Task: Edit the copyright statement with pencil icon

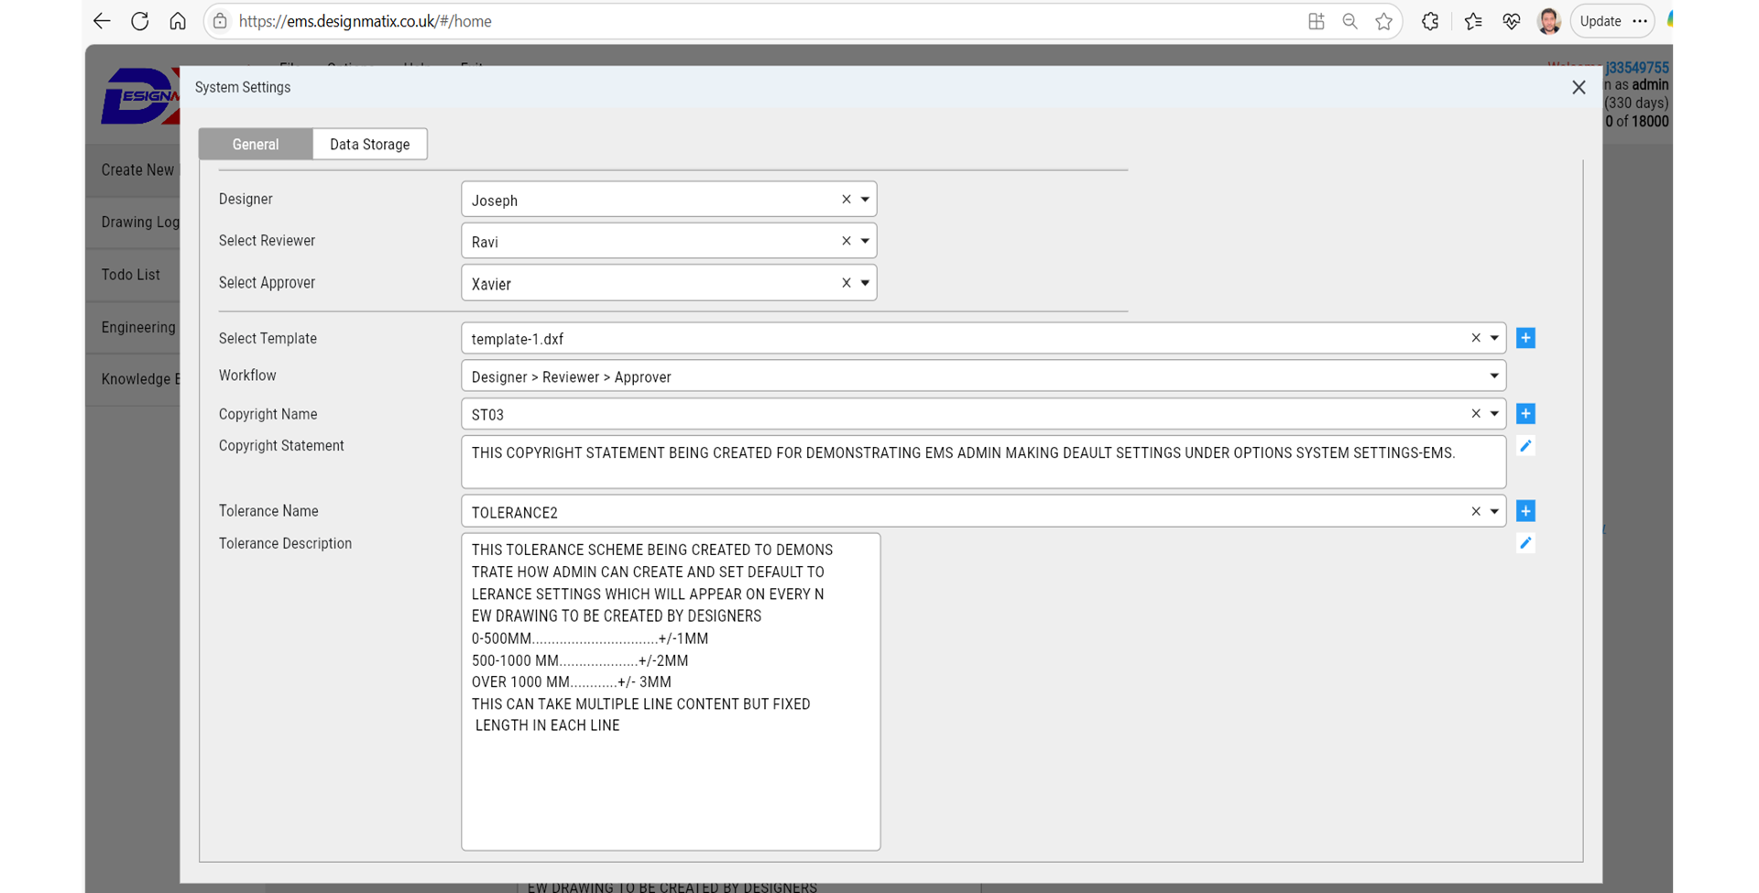Action: point(1525,446)
